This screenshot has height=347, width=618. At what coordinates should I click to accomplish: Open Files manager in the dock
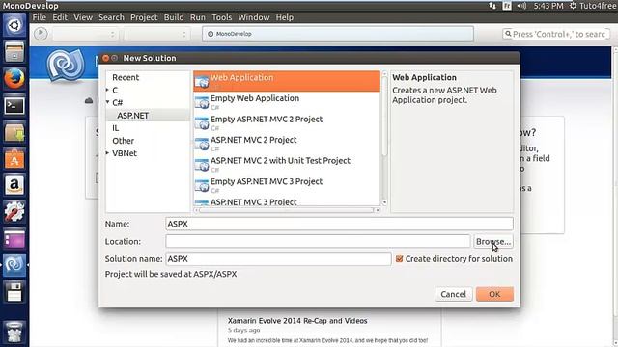click(14, 52)
